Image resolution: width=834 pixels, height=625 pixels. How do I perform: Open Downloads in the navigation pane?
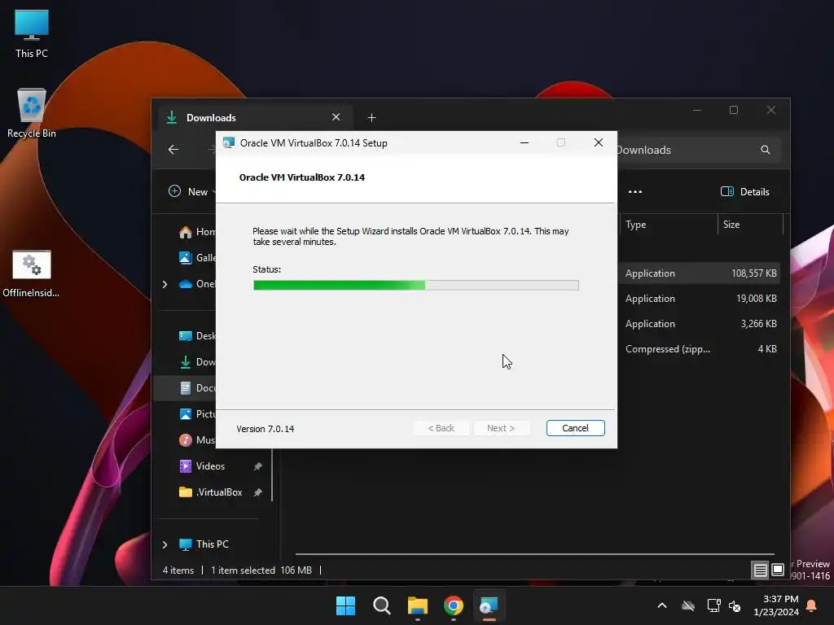pyautogui.click(x=197, y=362)
